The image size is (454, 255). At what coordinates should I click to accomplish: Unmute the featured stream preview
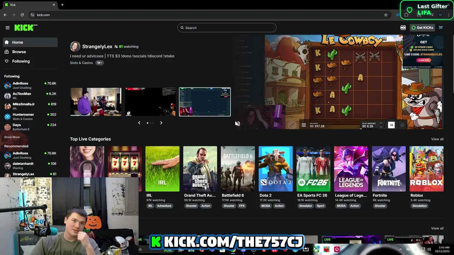pos(238,124)
